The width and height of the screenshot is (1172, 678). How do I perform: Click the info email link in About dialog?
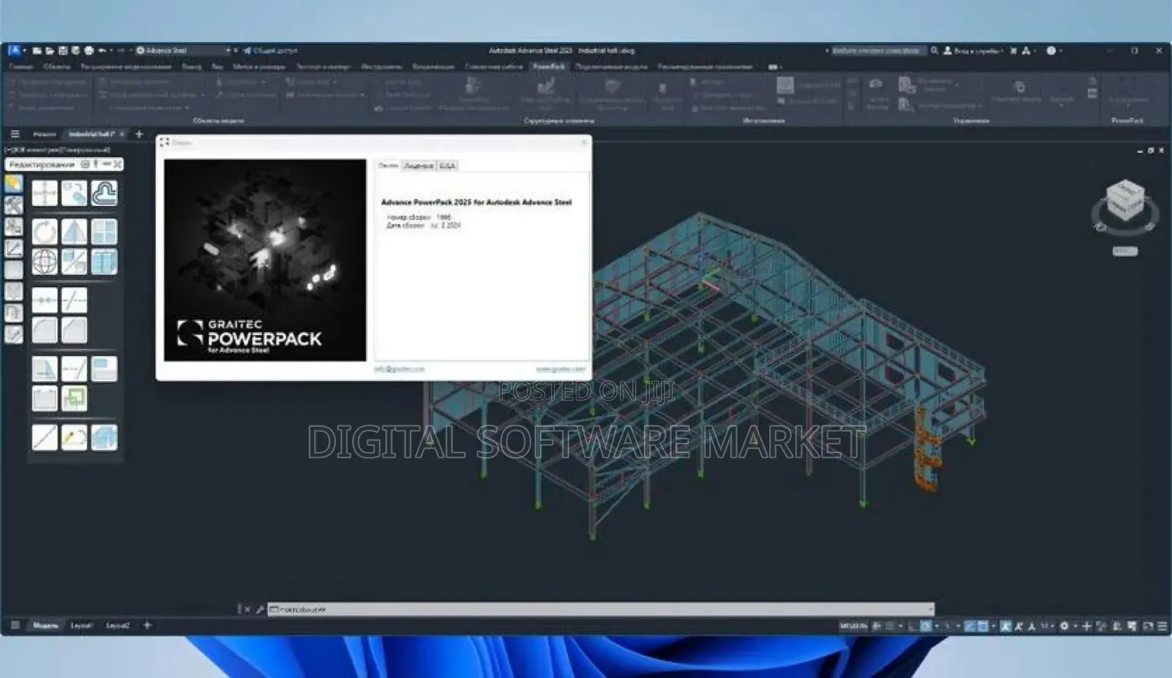click(x=399, y=369)
